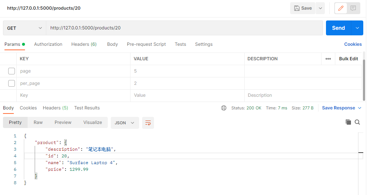The width and height of the screenshot is (367, 195).
Task: Click the network globe icon
Action: click(224, 108)
